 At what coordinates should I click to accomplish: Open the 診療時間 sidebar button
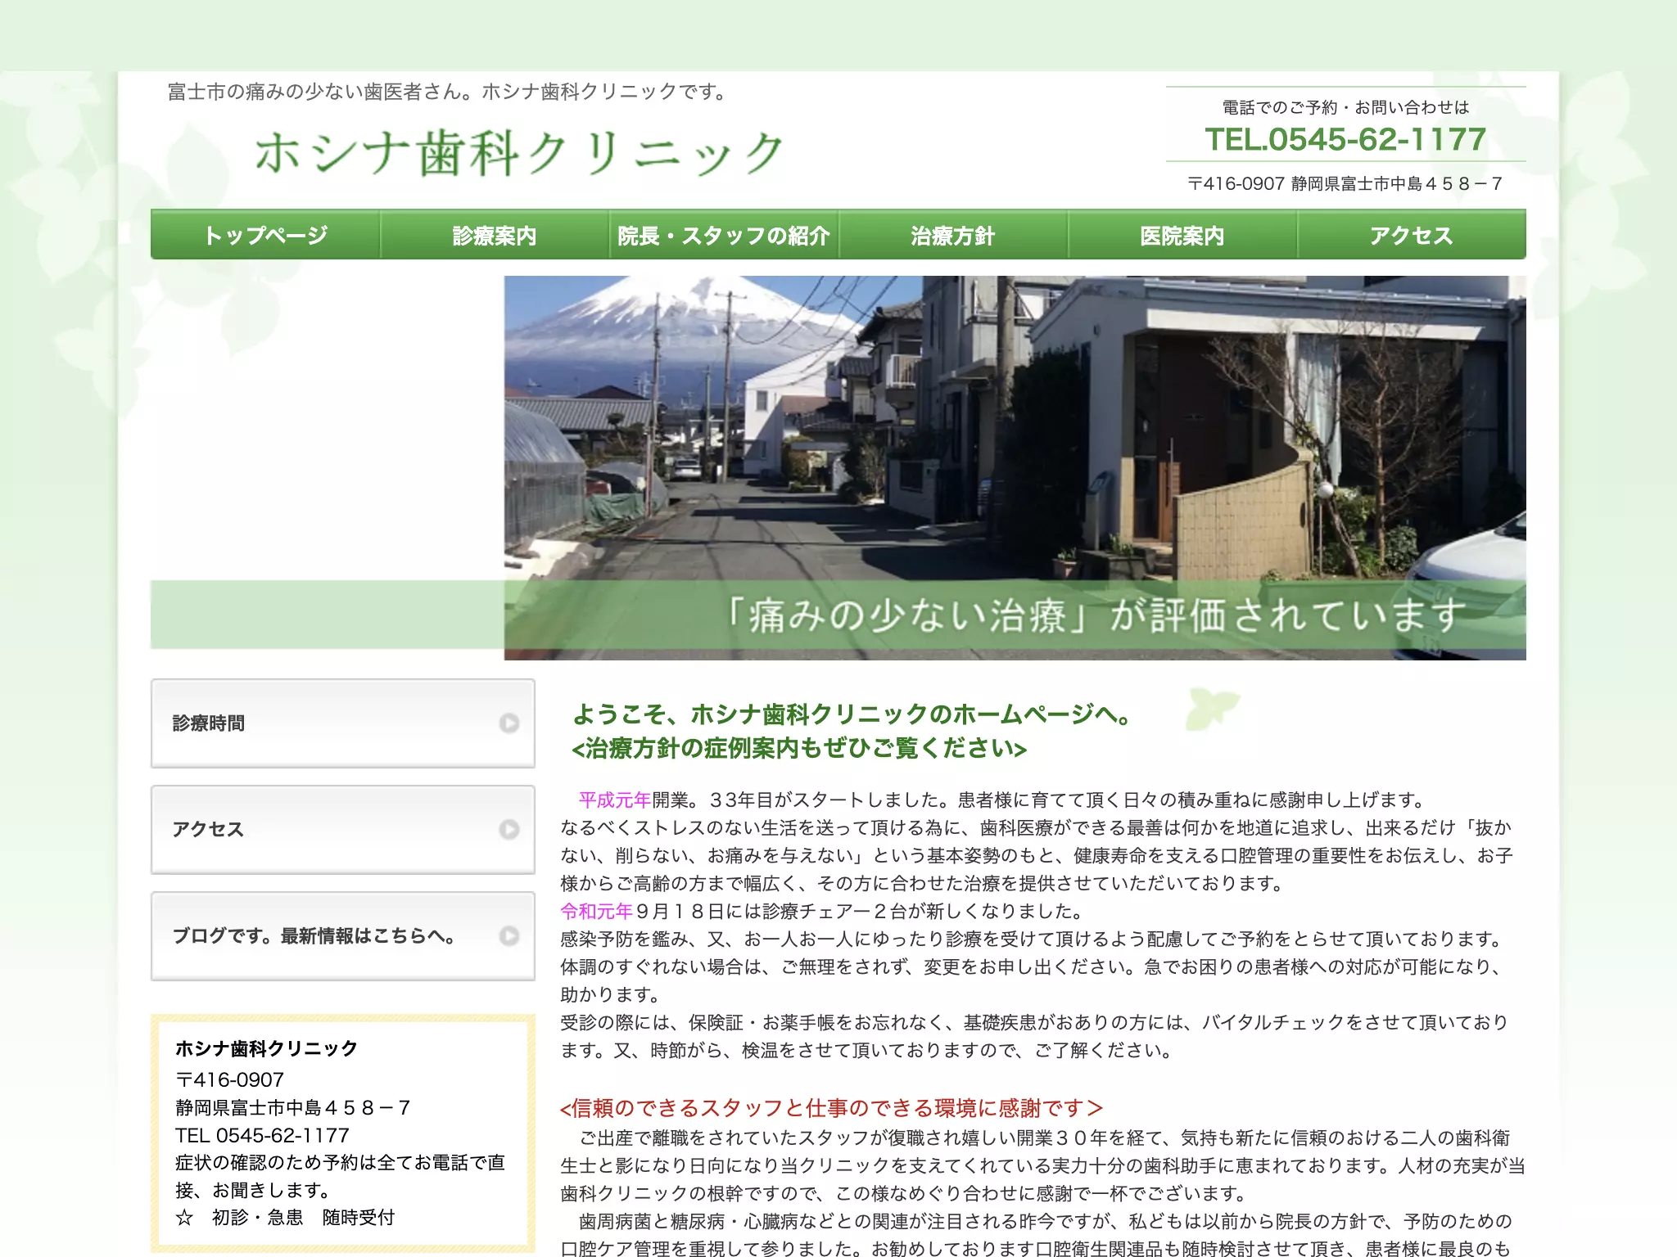(x=343, y=723)
